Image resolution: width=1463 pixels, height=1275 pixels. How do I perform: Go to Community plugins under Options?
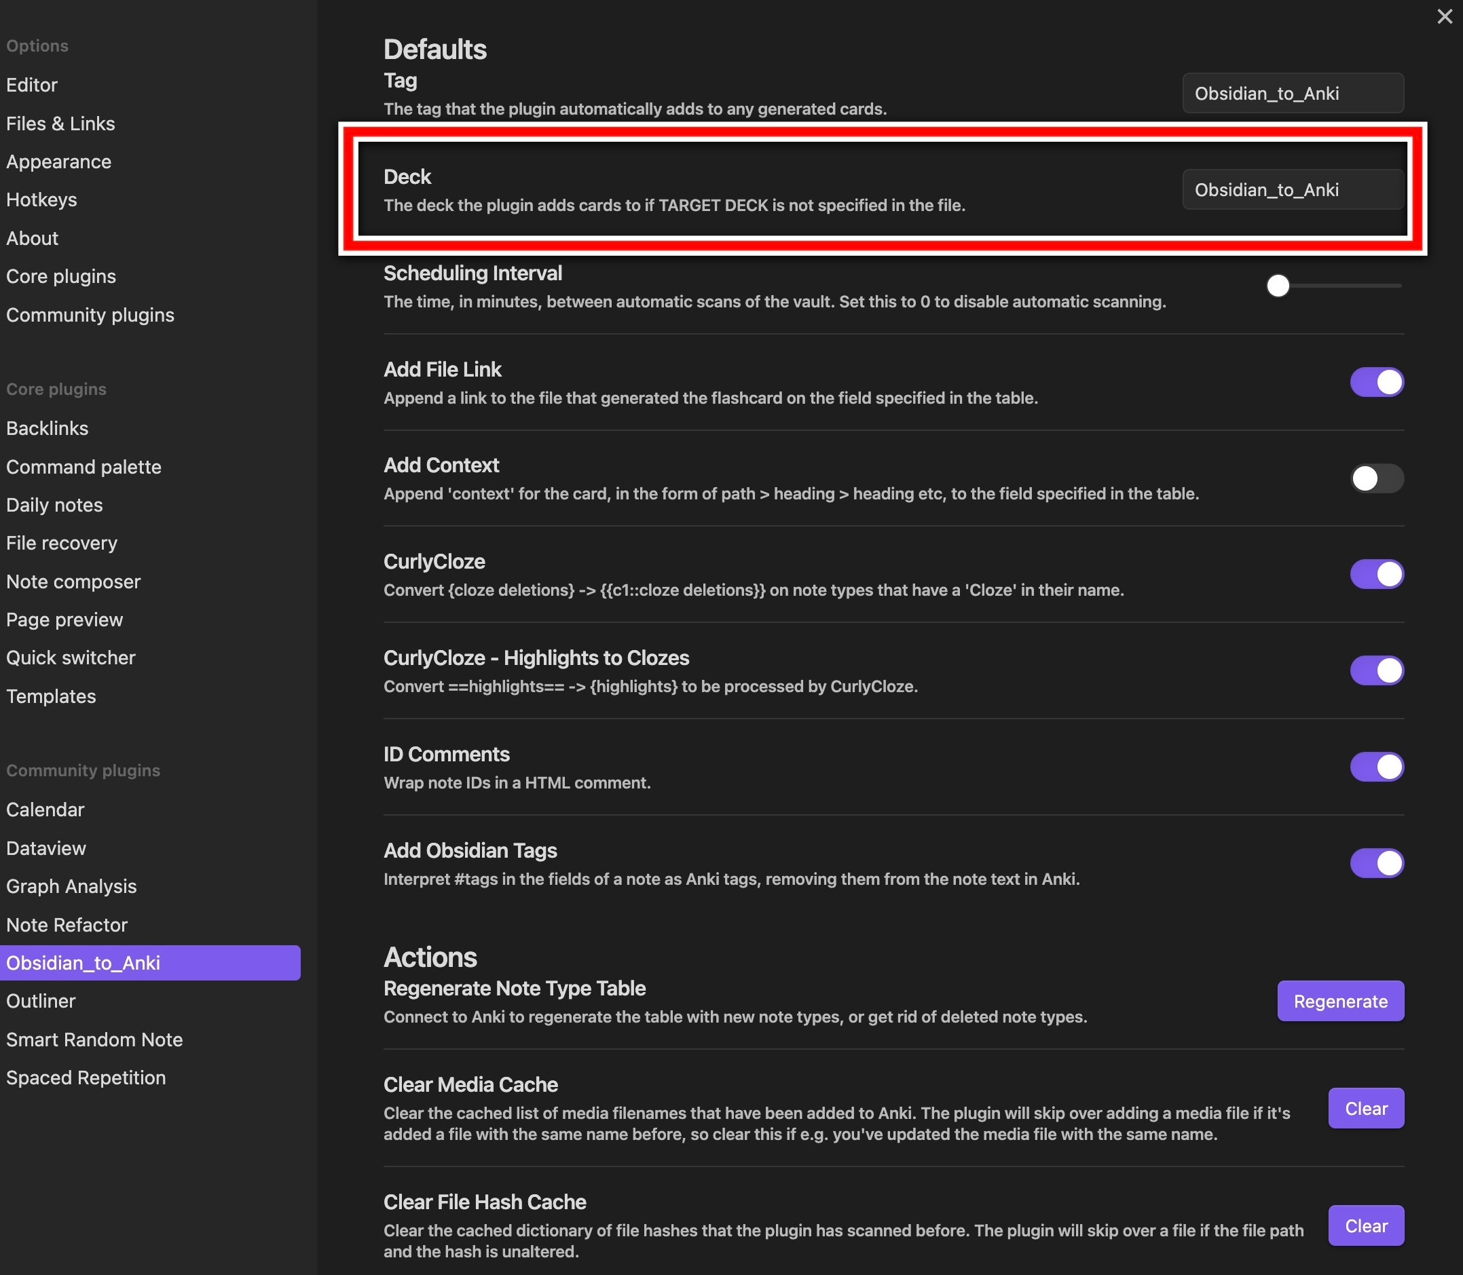coord(90,316)
